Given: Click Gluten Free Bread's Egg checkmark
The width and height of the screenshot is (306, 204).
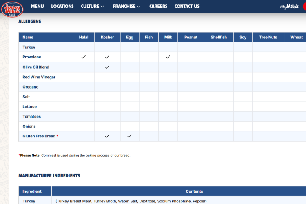Looking at the screenshot, I should pos(130,136).
